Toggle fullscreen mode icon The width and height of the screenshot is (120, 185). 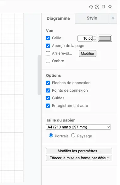(x=97, y=7)
